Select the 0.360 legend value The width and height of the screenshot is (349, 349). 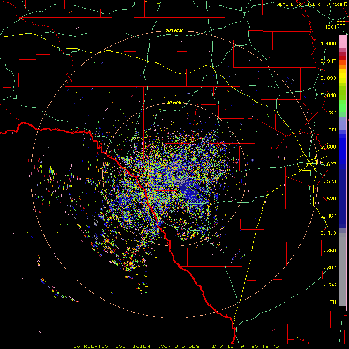[x=328, y=251]
